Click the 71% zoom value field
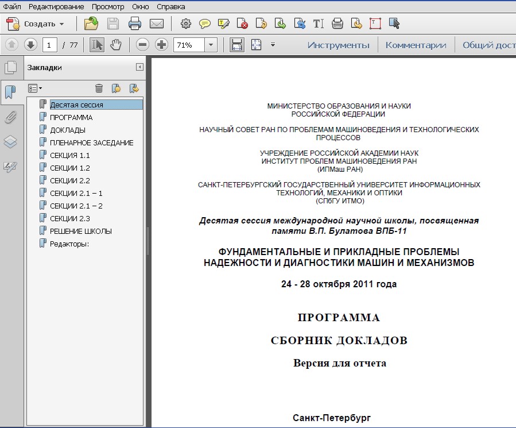516x428 pixels. point(189,45)
